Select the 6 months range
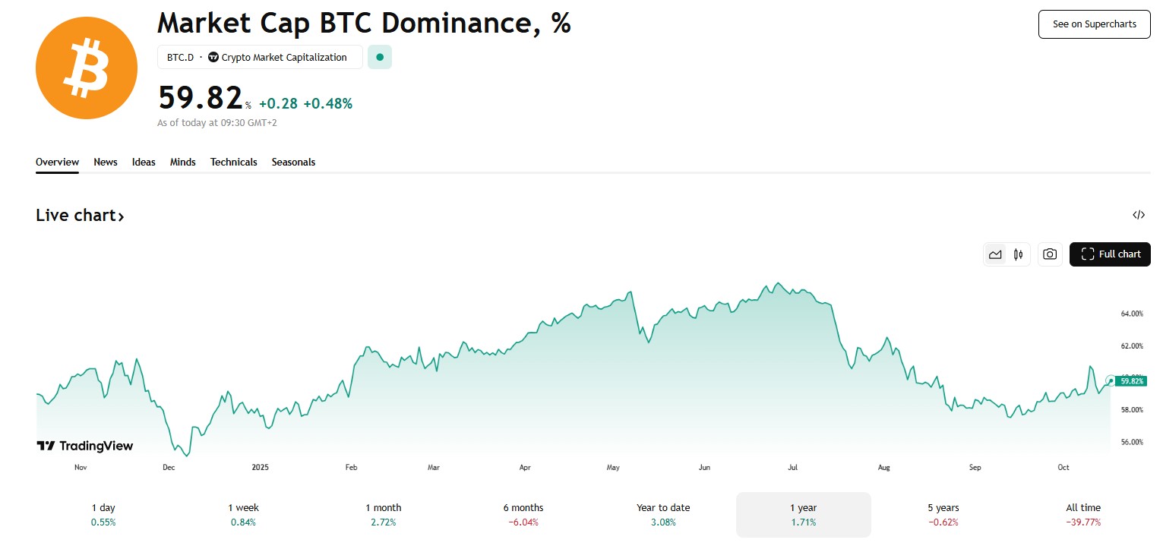 pos(523,514)
